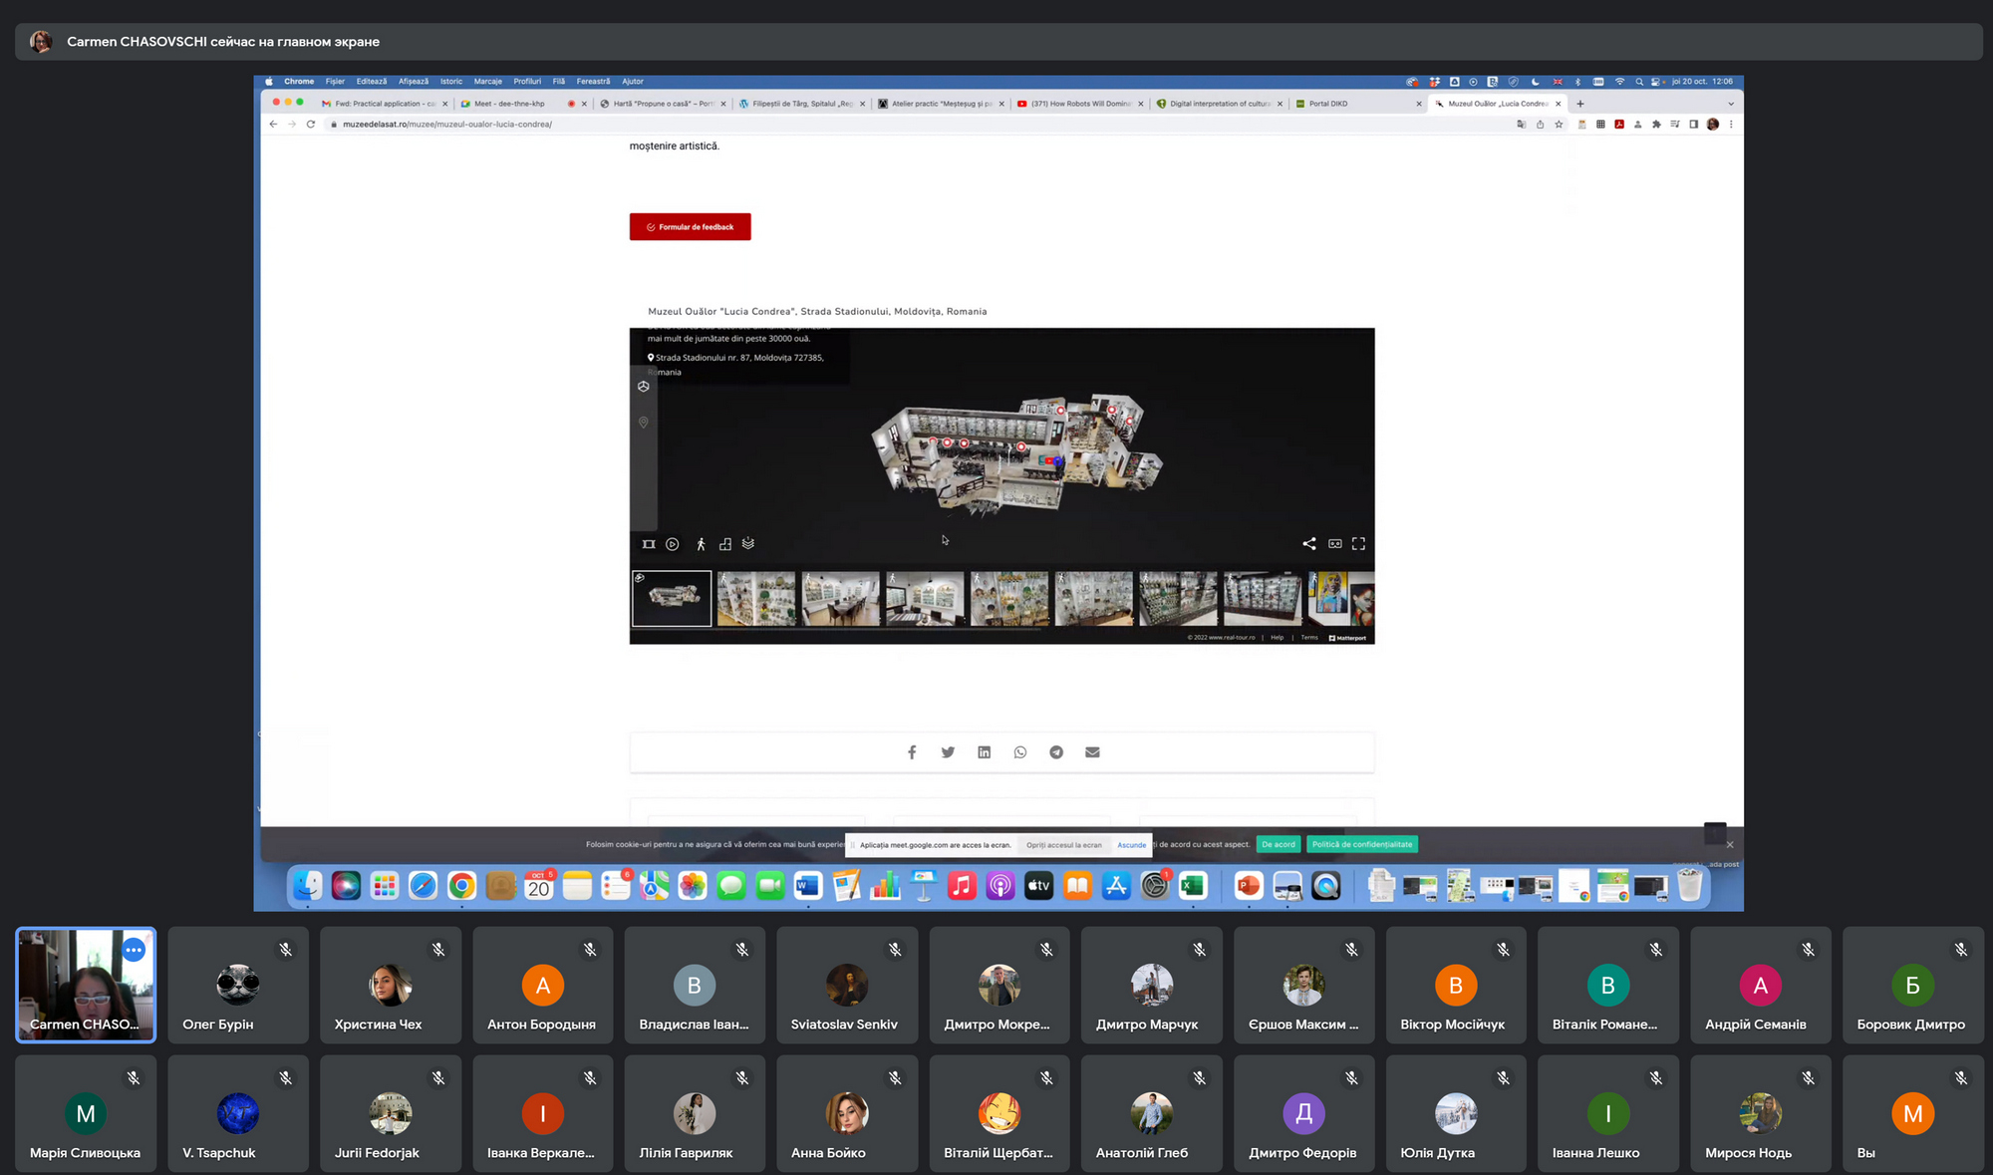Open options for Carmen CHASOVSCHI tile
Screen dimensions: 1993x1175
tap(134, 951)
